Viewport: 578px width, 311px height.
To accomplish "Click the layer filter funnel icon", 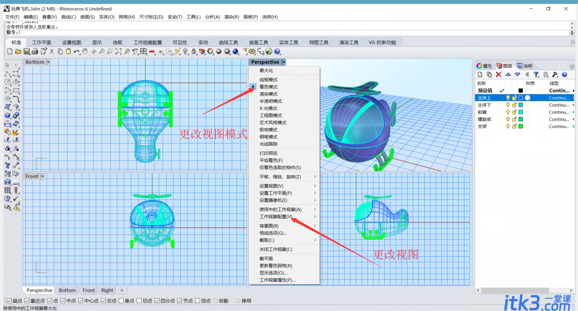I will click(536, 75).
